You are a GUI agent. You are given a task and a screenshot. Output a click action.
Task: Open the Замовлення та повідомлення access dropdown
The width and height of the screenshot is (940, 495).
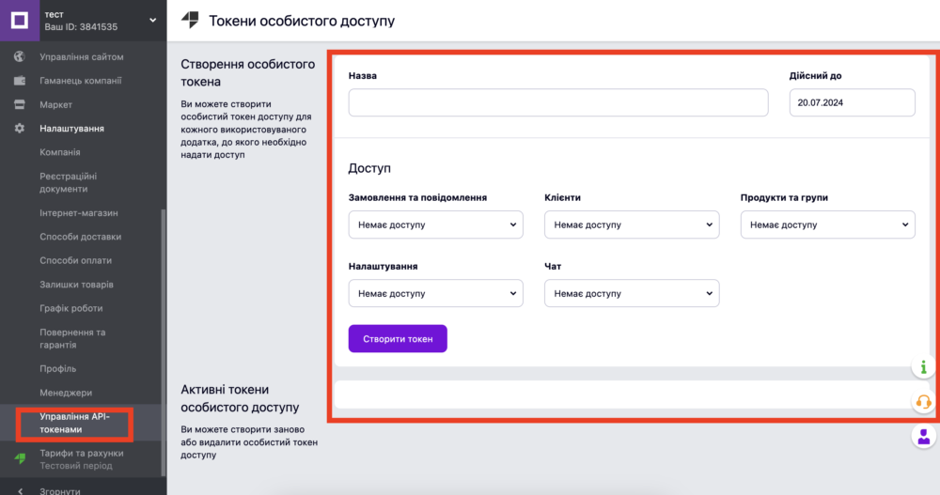coord(436,224)
